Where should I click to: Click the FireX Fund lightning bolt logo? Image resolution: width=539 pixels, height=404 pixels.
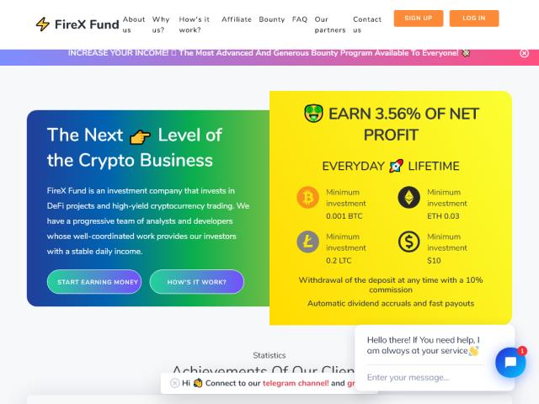(43, 24)
